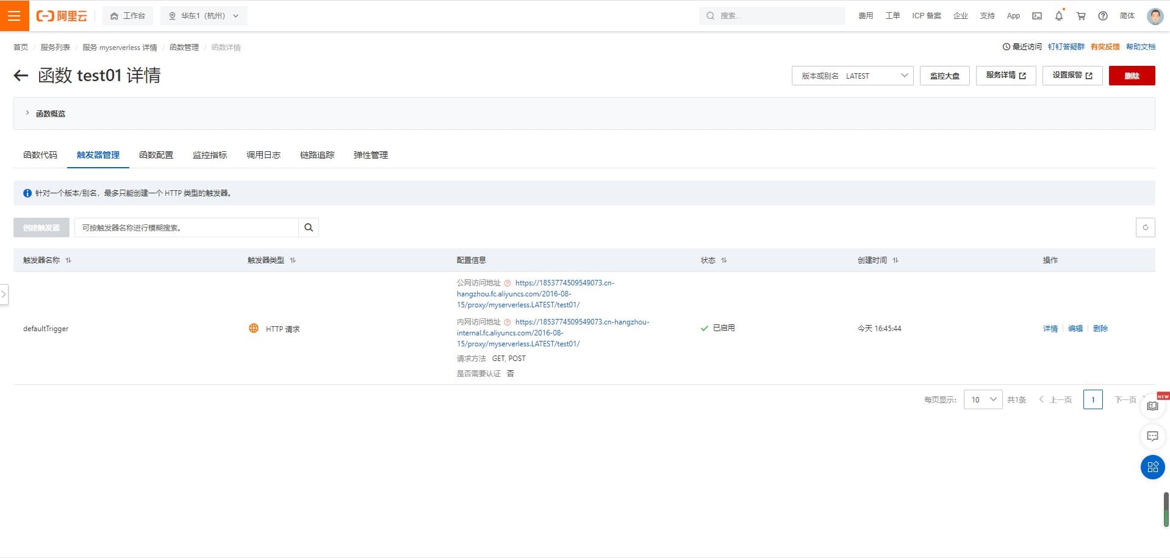Open the user avatar menu
The width and height of the screenshot is (1170, 558).
pos(1155,16)
